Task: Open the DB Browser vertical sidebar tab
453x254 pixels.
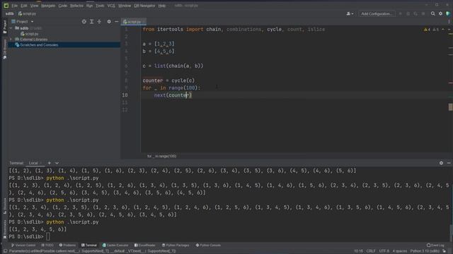Action: pyautogui.click(x=5, y=49)
